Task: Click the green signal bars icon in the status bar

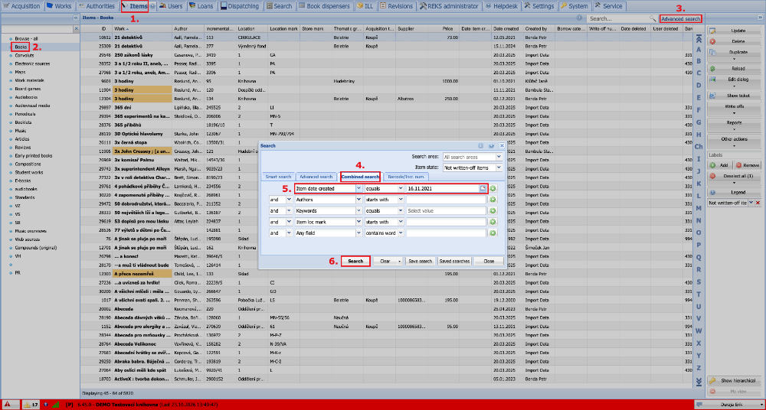Action: pos(55,405)
